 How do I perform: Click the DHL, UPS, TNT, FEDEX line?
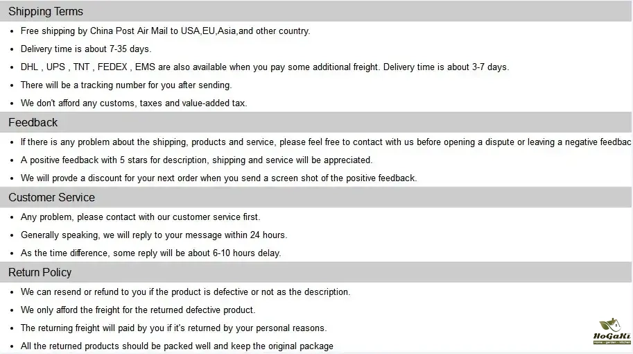264,67
